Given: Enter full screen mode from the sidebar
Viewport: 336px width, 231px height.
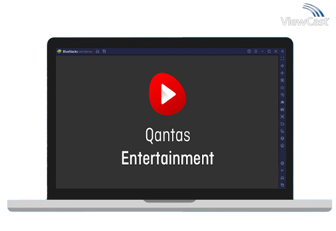Looking at the screenshot, I should (x=282, y=59).
